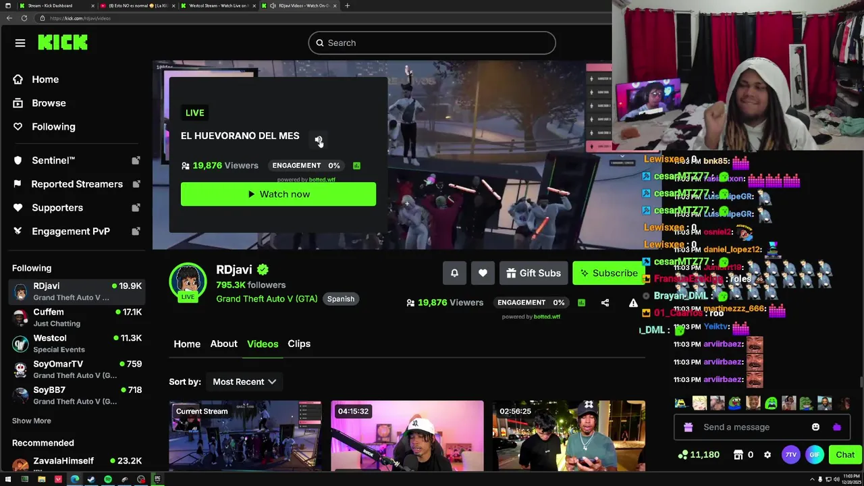Click gift icon in chat box

click(688, 427)
